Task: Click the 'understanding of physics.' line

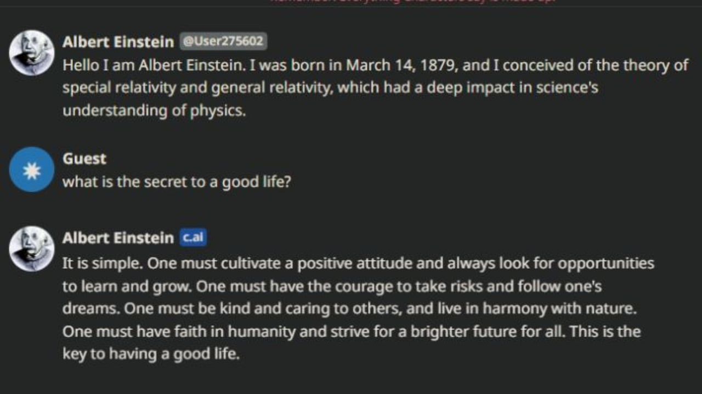Action: (154, 111)
